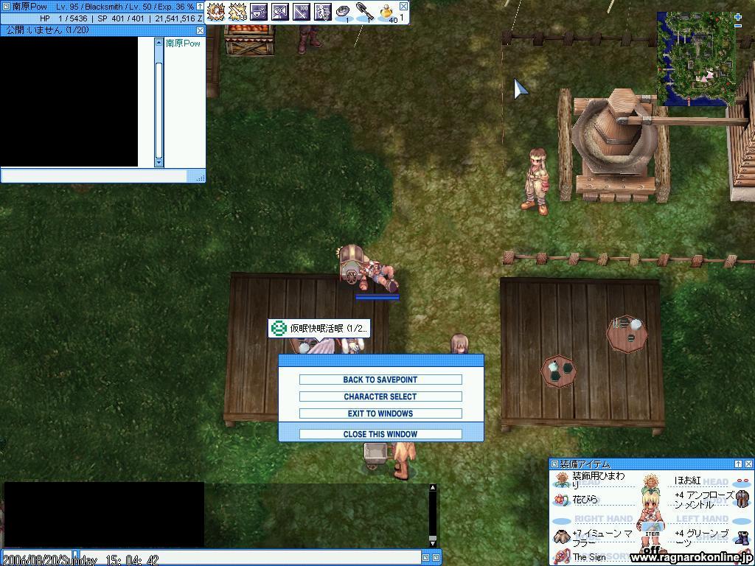The width and height of the screenshot is (755, 566).
Task: Click the equipment window title icon
Action: pos(554,464)
